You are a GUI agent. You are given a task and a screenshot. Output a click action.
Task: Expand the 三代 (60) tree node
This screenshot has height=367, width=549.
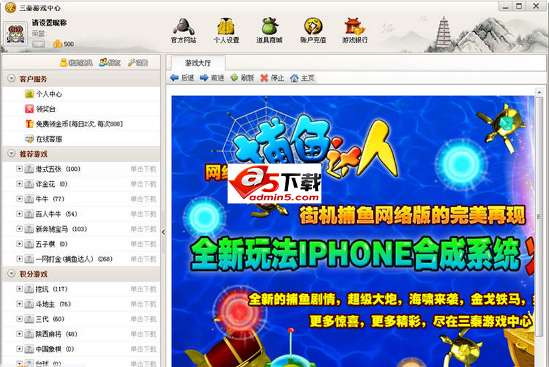tap(19, 319)
